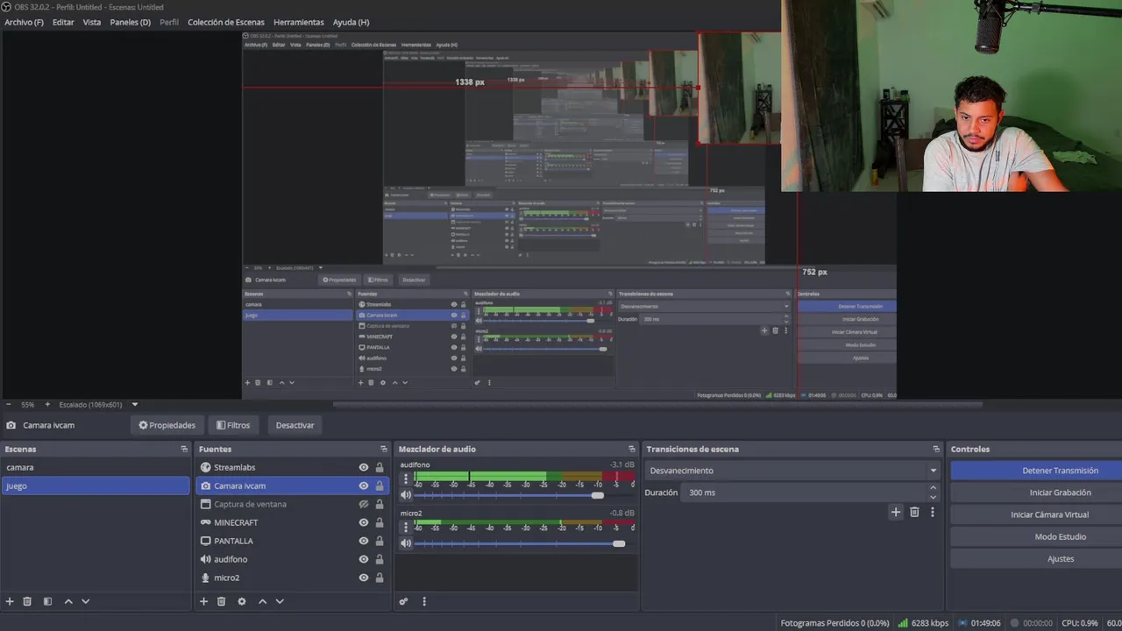This screenshot has height=631, width=1122.
Task: Toggle visibility of micro2 source
Action: (364, 578)
